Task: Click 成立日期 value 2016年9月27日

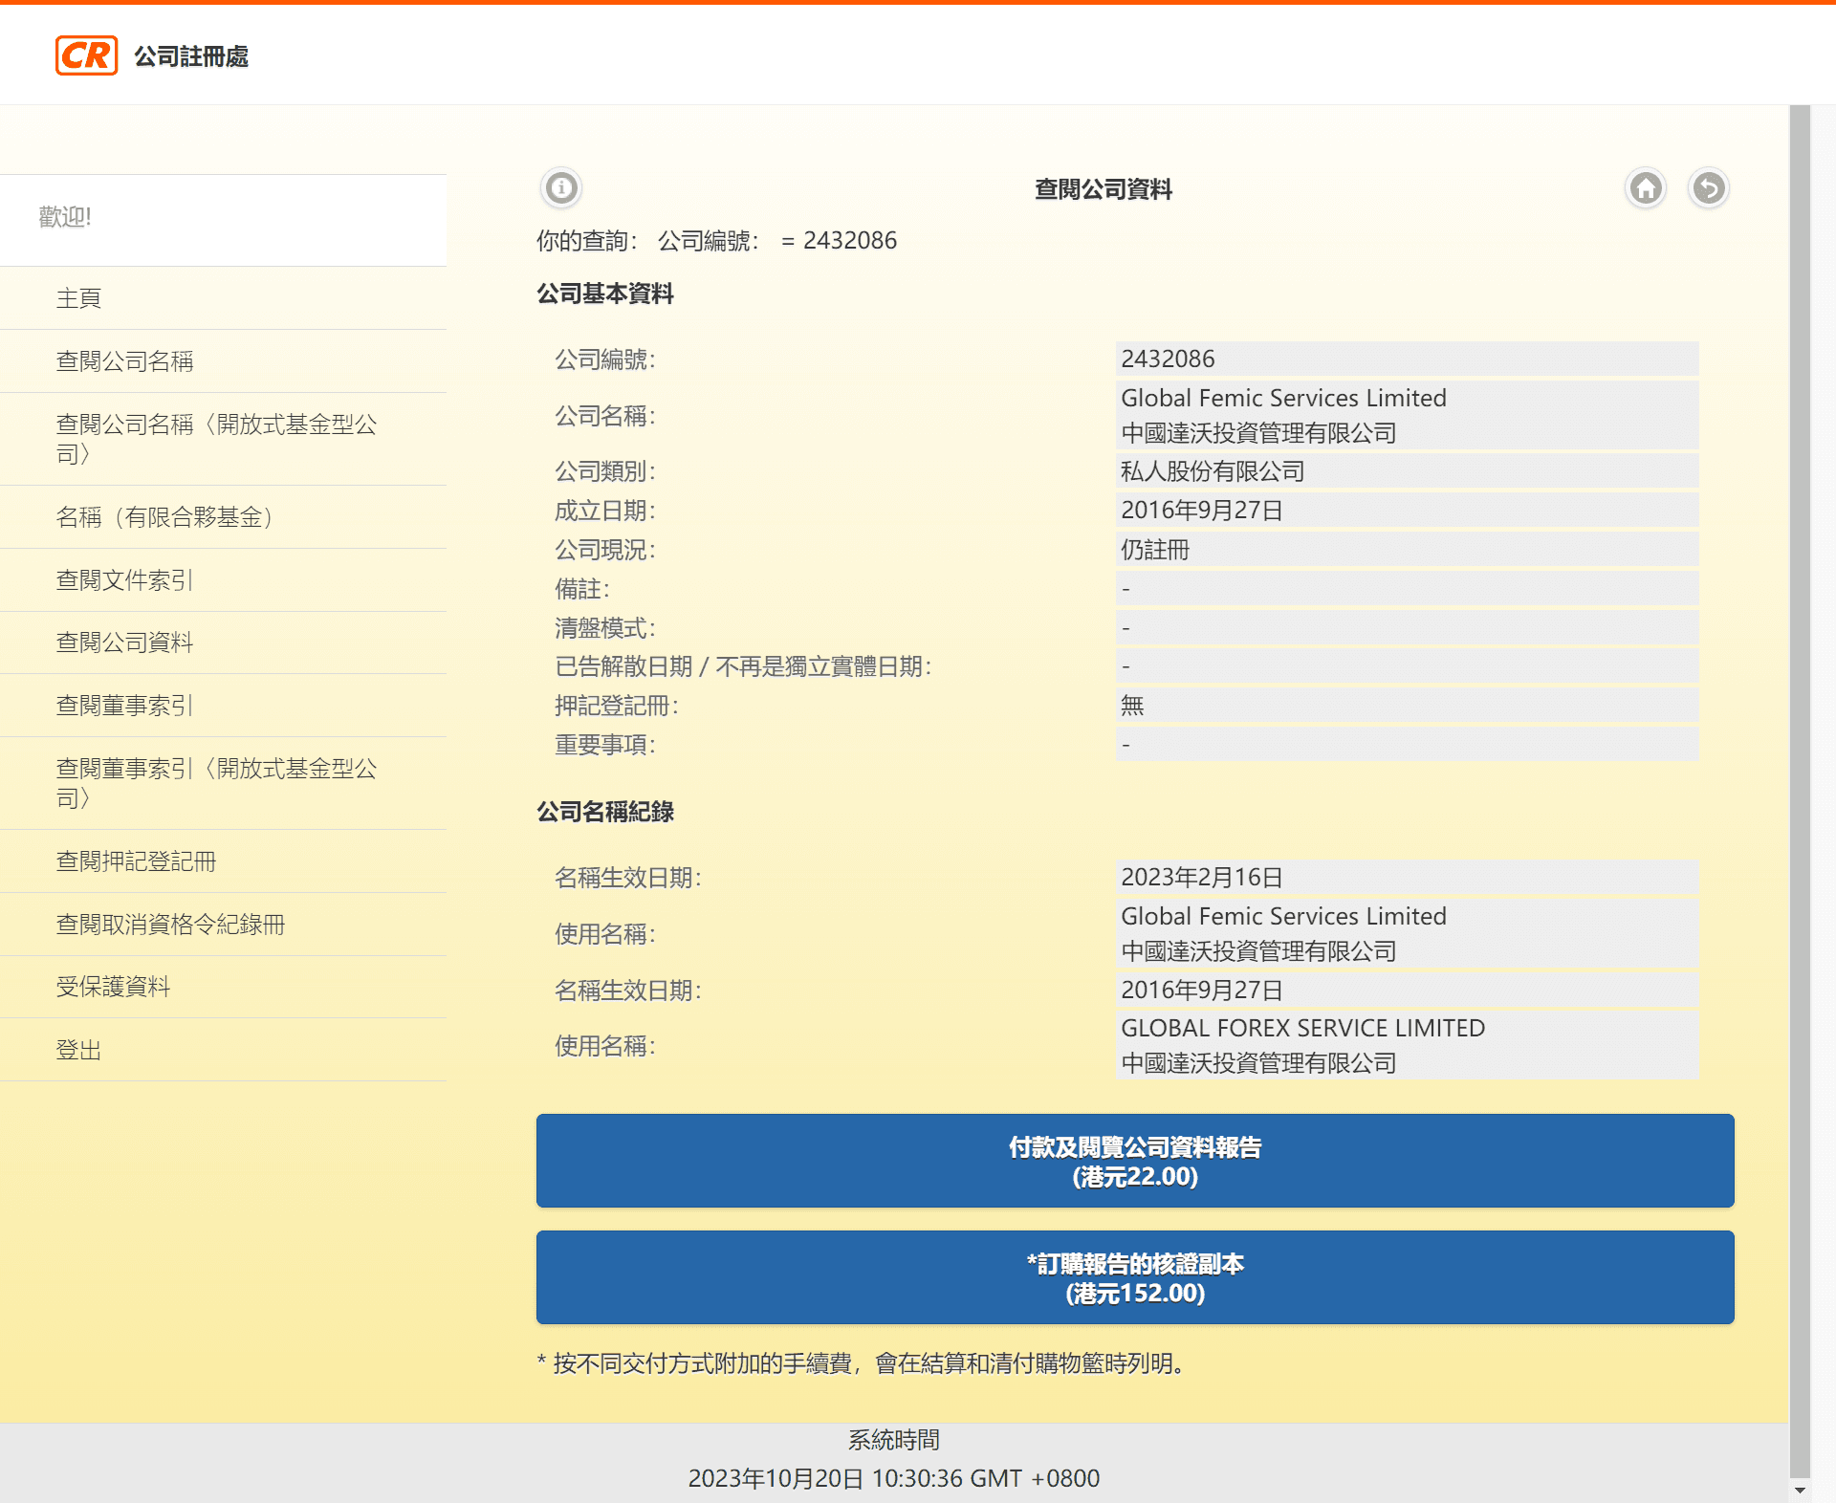Action: pyautogui.click(x=1407, y=511)
